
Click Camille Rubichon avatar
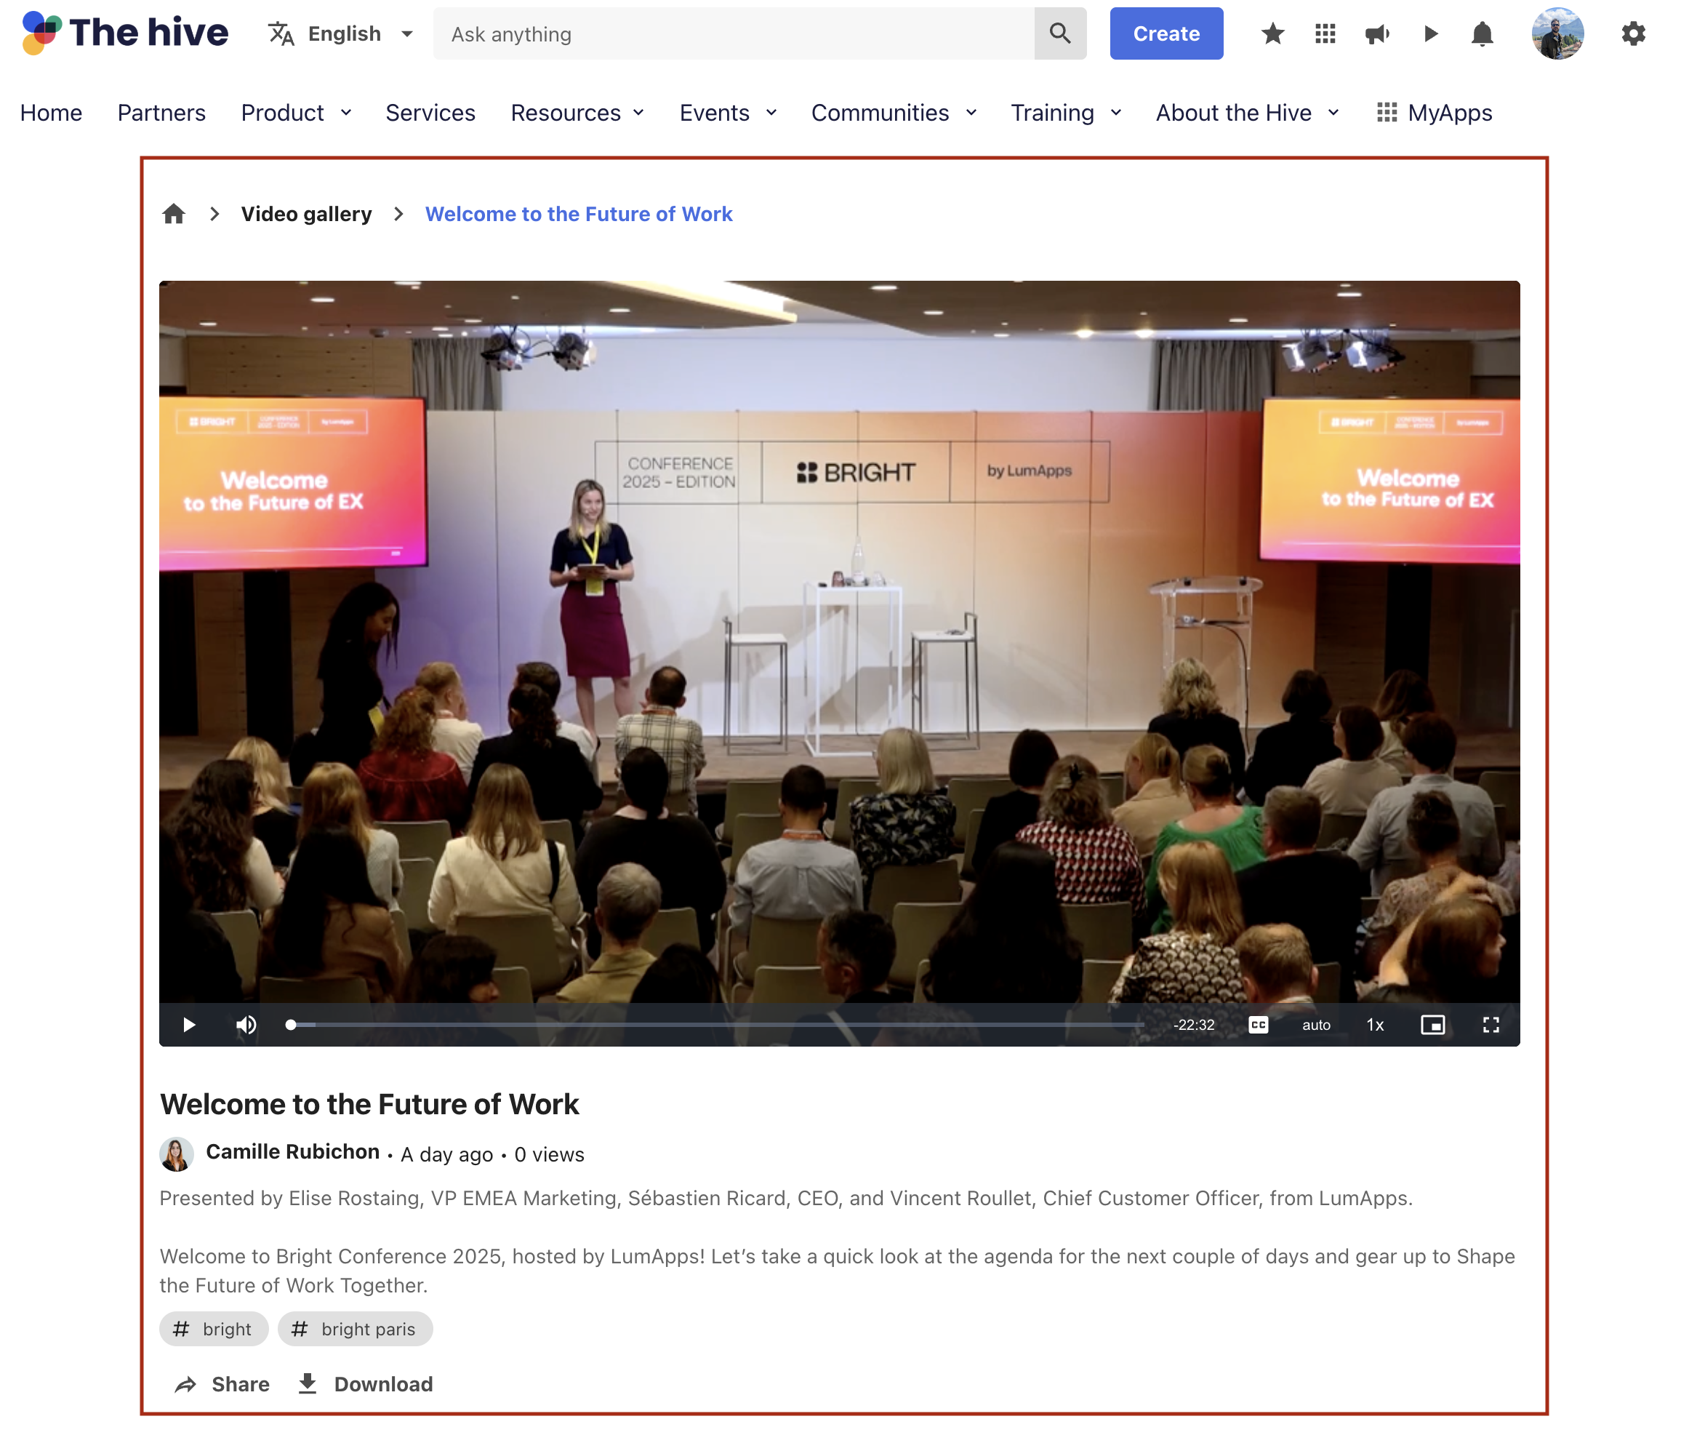[x=176, y=1154]
